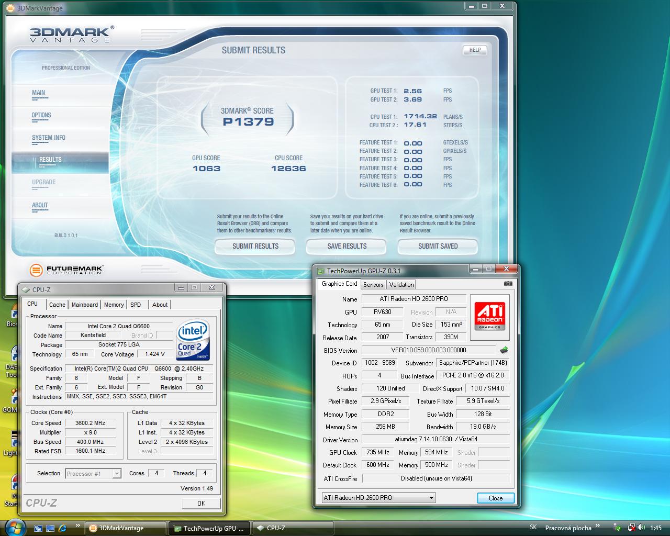
Task: Open the GPU selection dropdown in GPU-Z
Action: (378, 497)
